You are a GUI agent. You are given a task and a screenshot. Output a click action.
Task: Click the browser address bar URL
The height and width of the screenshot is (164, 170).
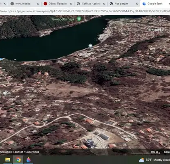pyautogui.click(x=85, y=11)
